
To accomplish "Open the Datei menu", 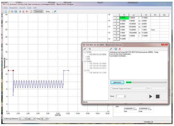I will tap(6, 8).
